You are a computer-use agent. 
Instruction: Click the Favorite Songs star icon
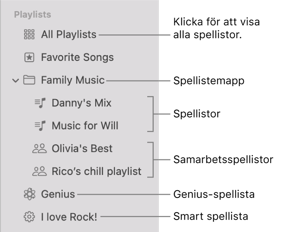(x=29, y=58)
